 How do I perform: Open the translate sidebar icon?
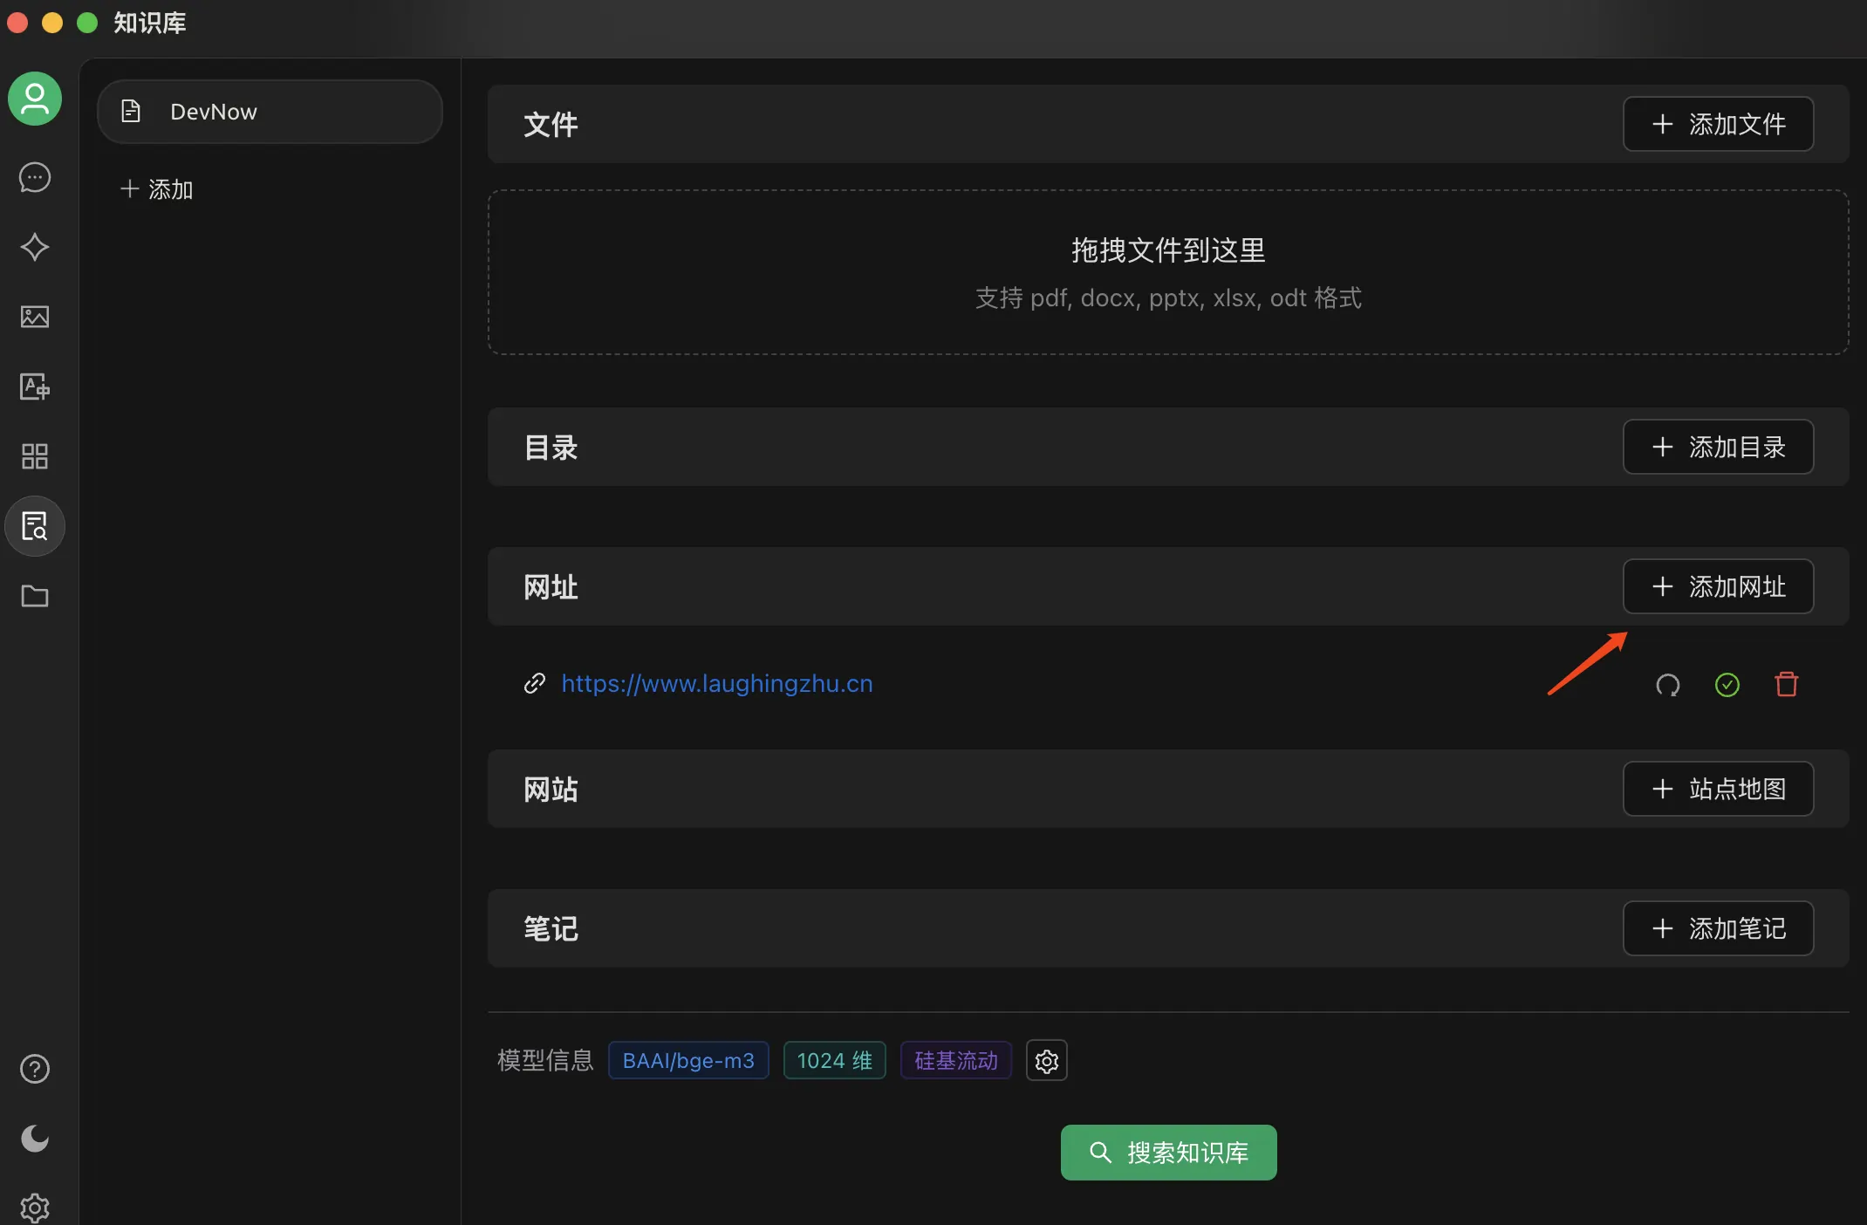click(x=35, y=387)
